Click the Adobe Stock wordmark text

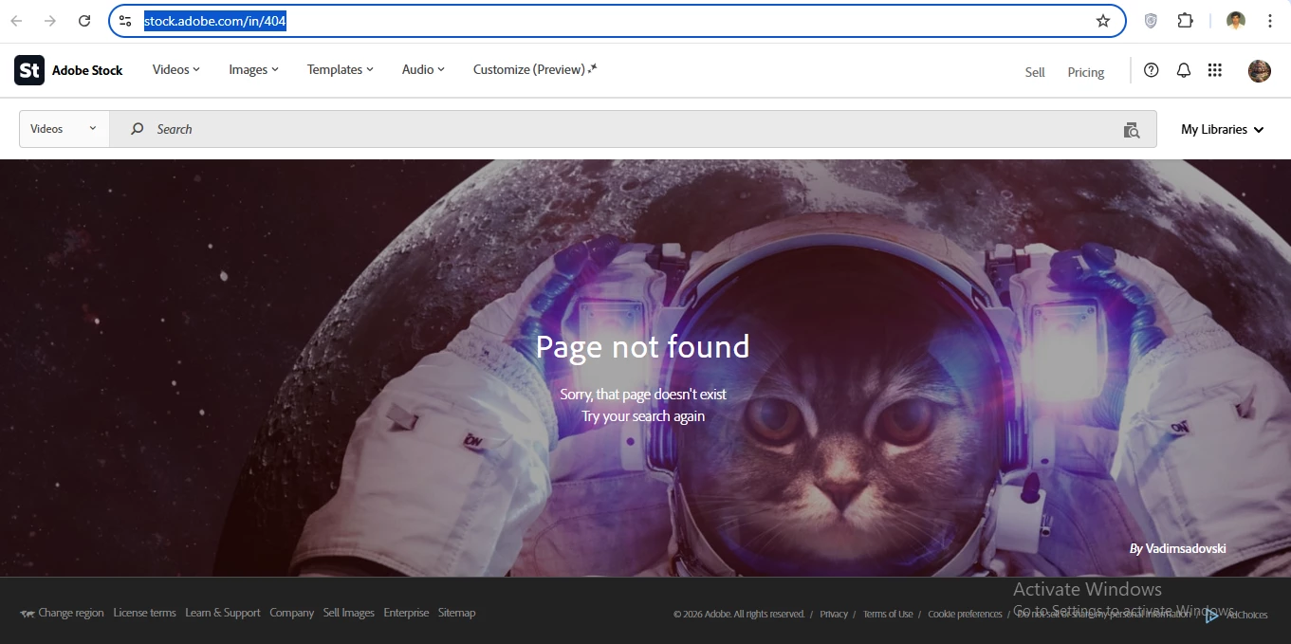tap(87, 70)
